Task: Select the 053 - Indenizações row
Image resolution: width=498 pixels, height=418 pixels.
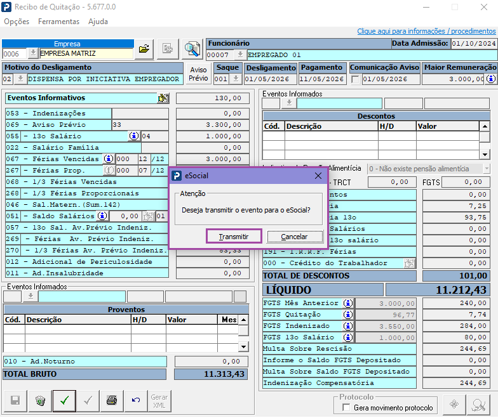Action: pos(58,113)
